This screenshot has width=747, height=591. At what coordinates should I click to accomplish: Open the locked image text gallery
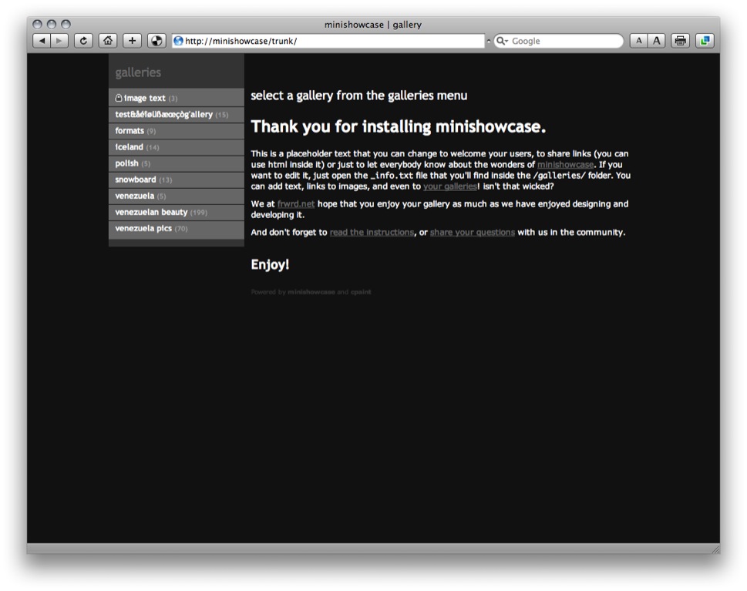pyautogui.click(x=177, y=98)
